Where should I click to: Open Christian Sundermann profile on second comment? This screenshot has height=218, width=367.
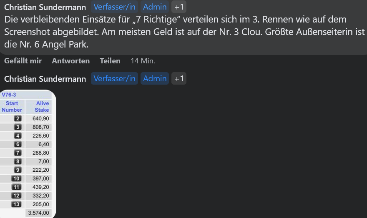click(x=45, y=79)
